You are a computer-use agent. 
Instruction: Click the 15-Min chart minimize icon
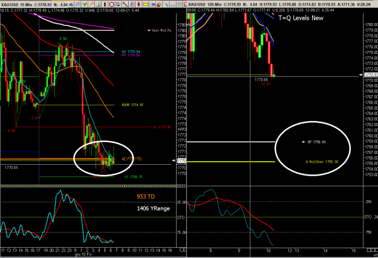[173, 4]
